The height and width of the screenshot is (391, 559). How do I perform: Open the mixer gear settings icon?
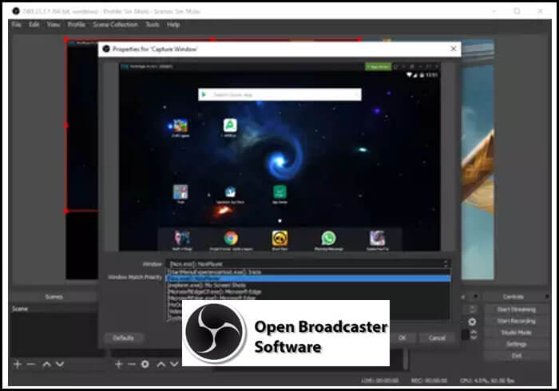tap(472, 322)
